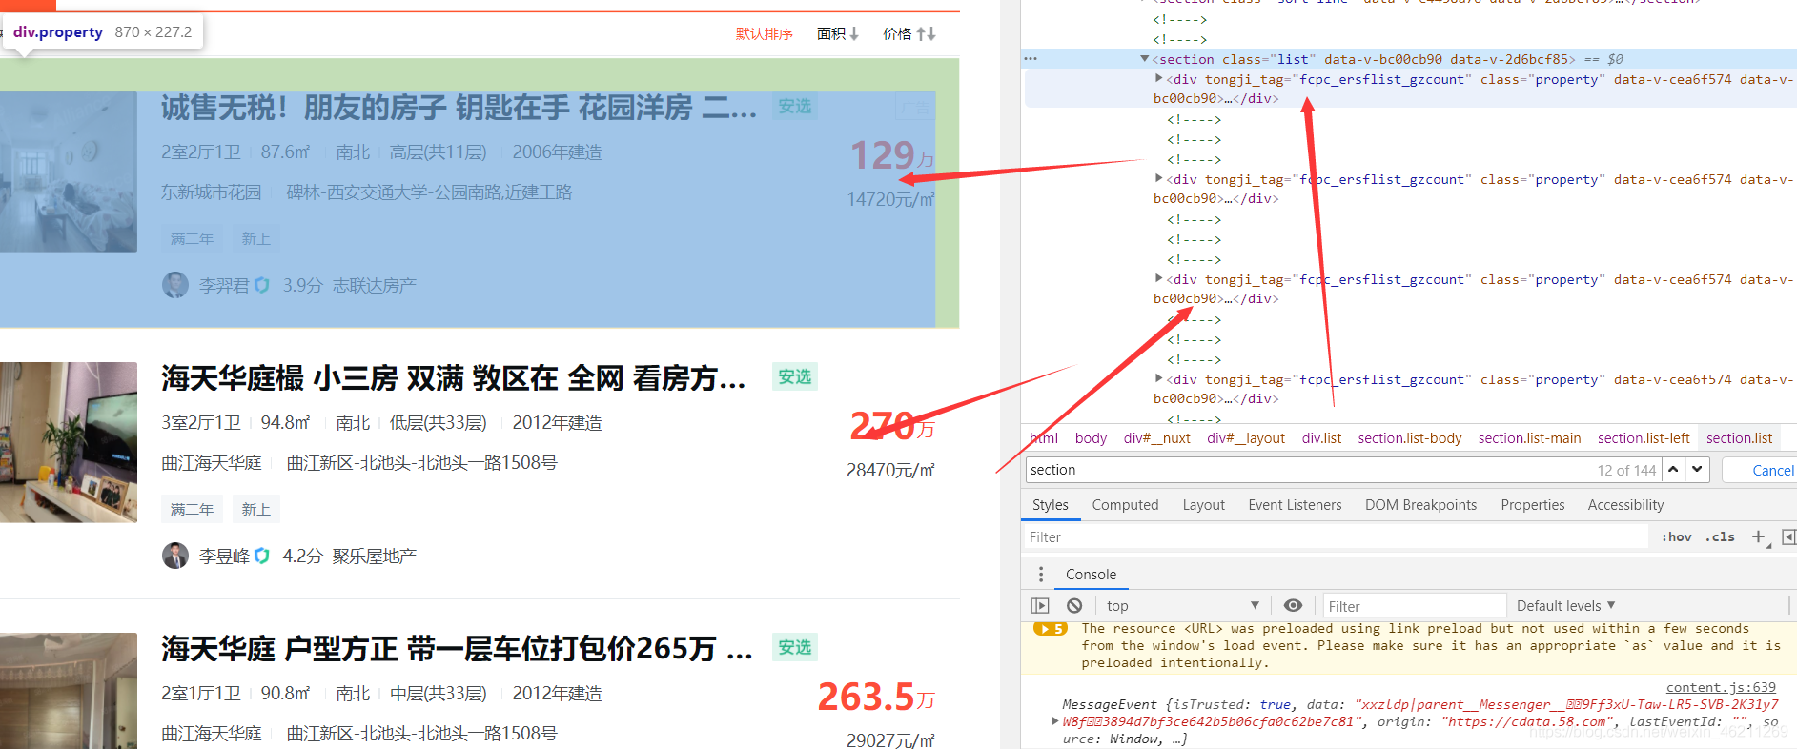Expand the first div.property node
This screenshot has width=1797, height=749.
[x=1158, y=79]
